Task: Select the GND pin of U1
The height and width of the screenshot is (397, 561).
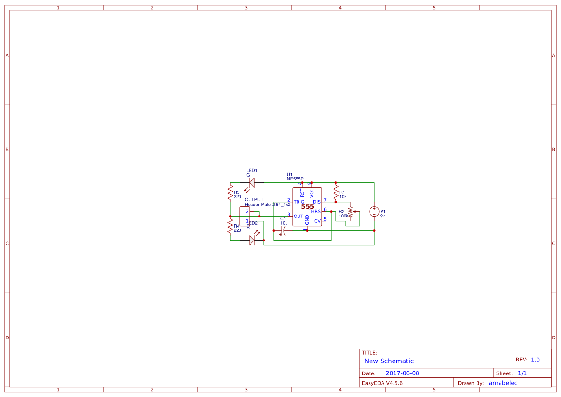Action: [x=307, y=221]
